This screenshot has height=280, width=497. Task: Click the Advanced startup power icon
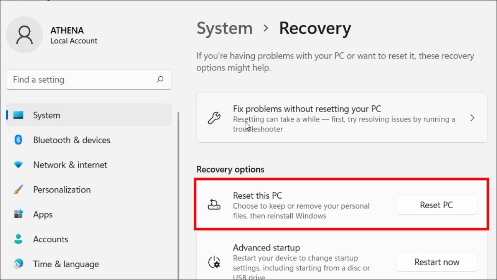click(214, 262)
